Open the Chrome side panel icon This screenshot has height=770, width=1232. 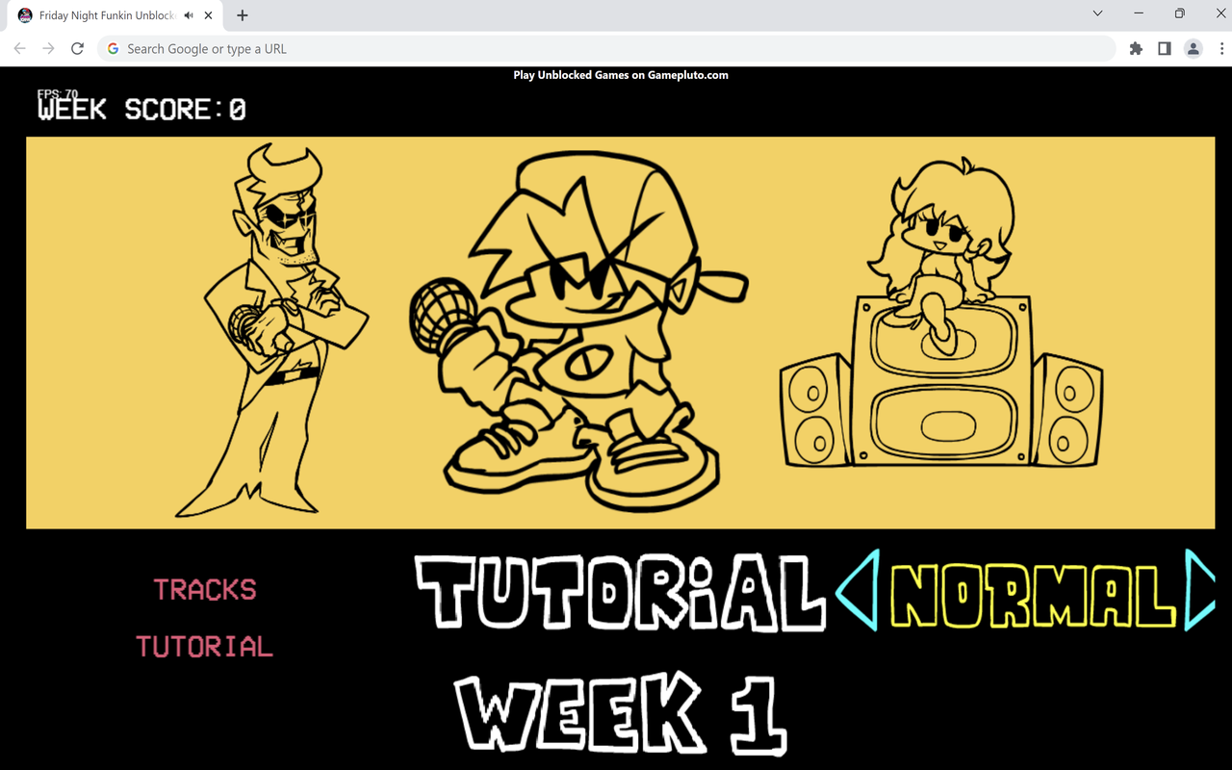point(1164,48)
